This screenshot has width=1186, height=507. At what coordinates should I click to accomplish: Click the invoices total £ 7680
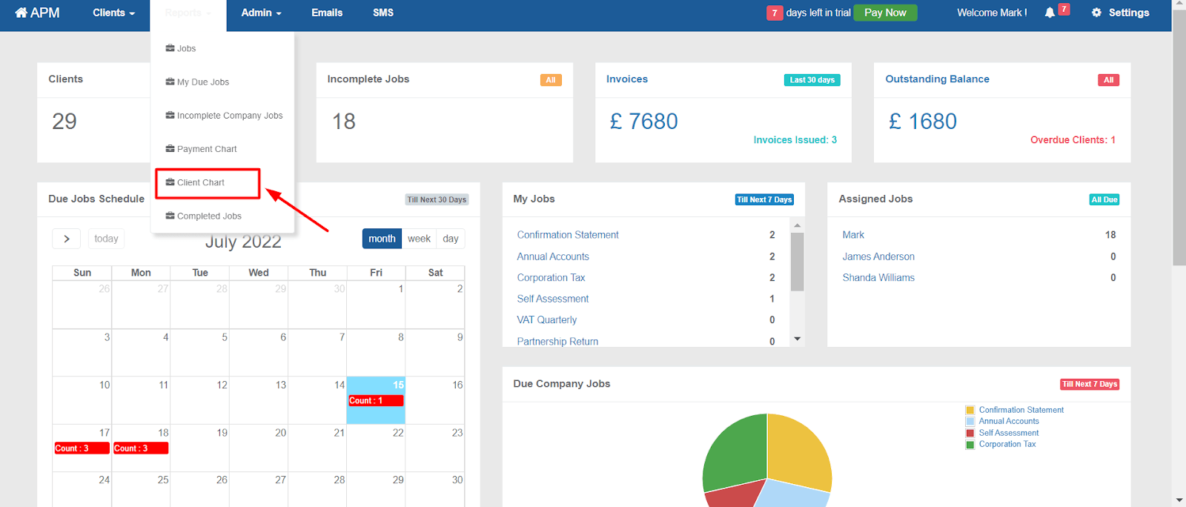point(644,122)
